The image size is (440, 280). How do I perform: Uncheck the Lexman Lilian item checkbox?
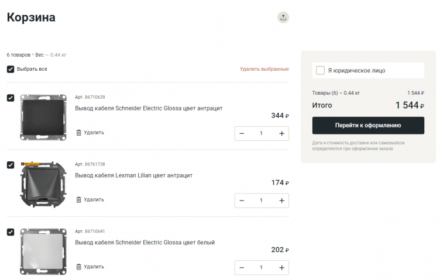(11, 165)
